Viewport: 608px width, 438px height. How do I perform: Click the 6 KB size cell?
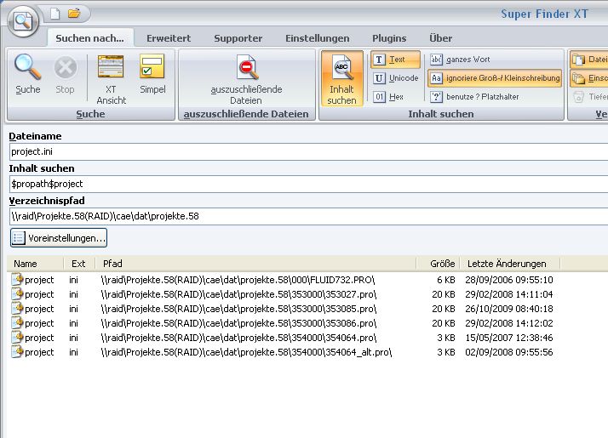446,280
